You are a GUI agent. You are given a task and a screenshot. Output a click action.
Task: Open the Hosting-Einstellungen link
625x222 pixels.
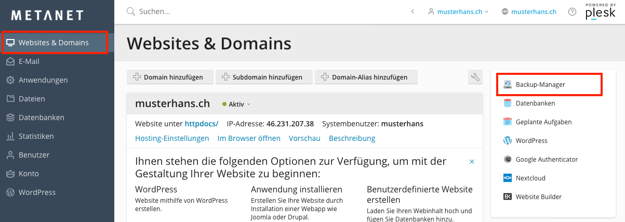172,138
